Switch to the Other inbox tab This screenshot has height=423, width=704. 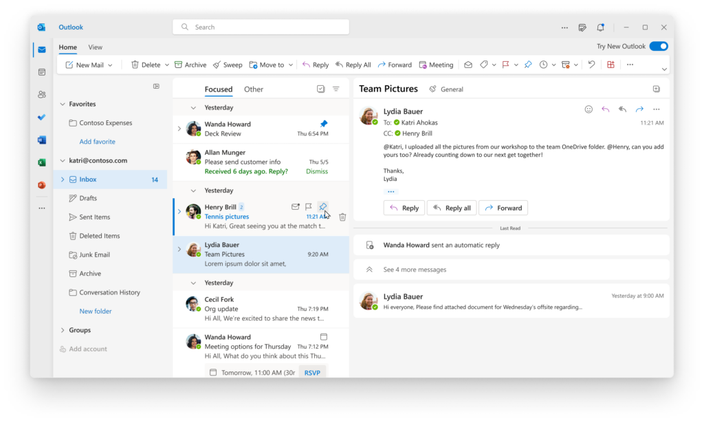253,89
